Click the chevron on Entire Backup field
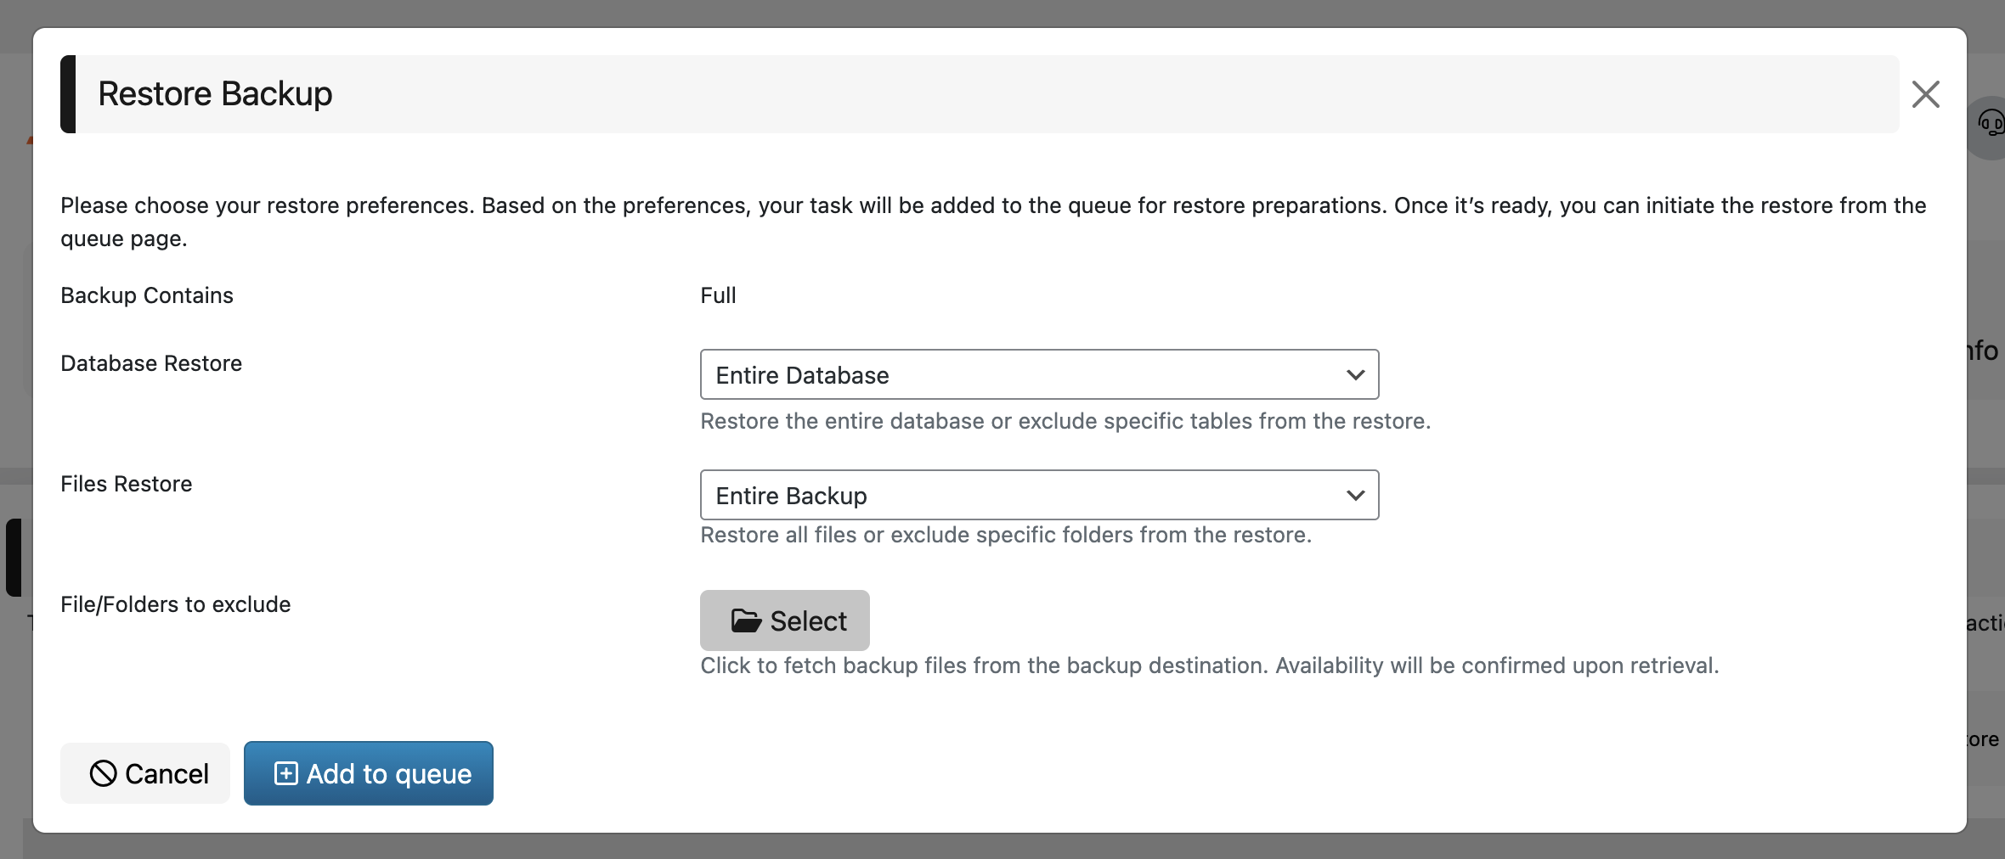This screenshot has width=2005, height=859. (1355, 495)
